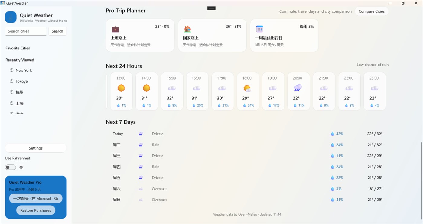Select the 18:00 hourly forecast card
The width and height of the screenshot is (423, 224).
[248, 91]
